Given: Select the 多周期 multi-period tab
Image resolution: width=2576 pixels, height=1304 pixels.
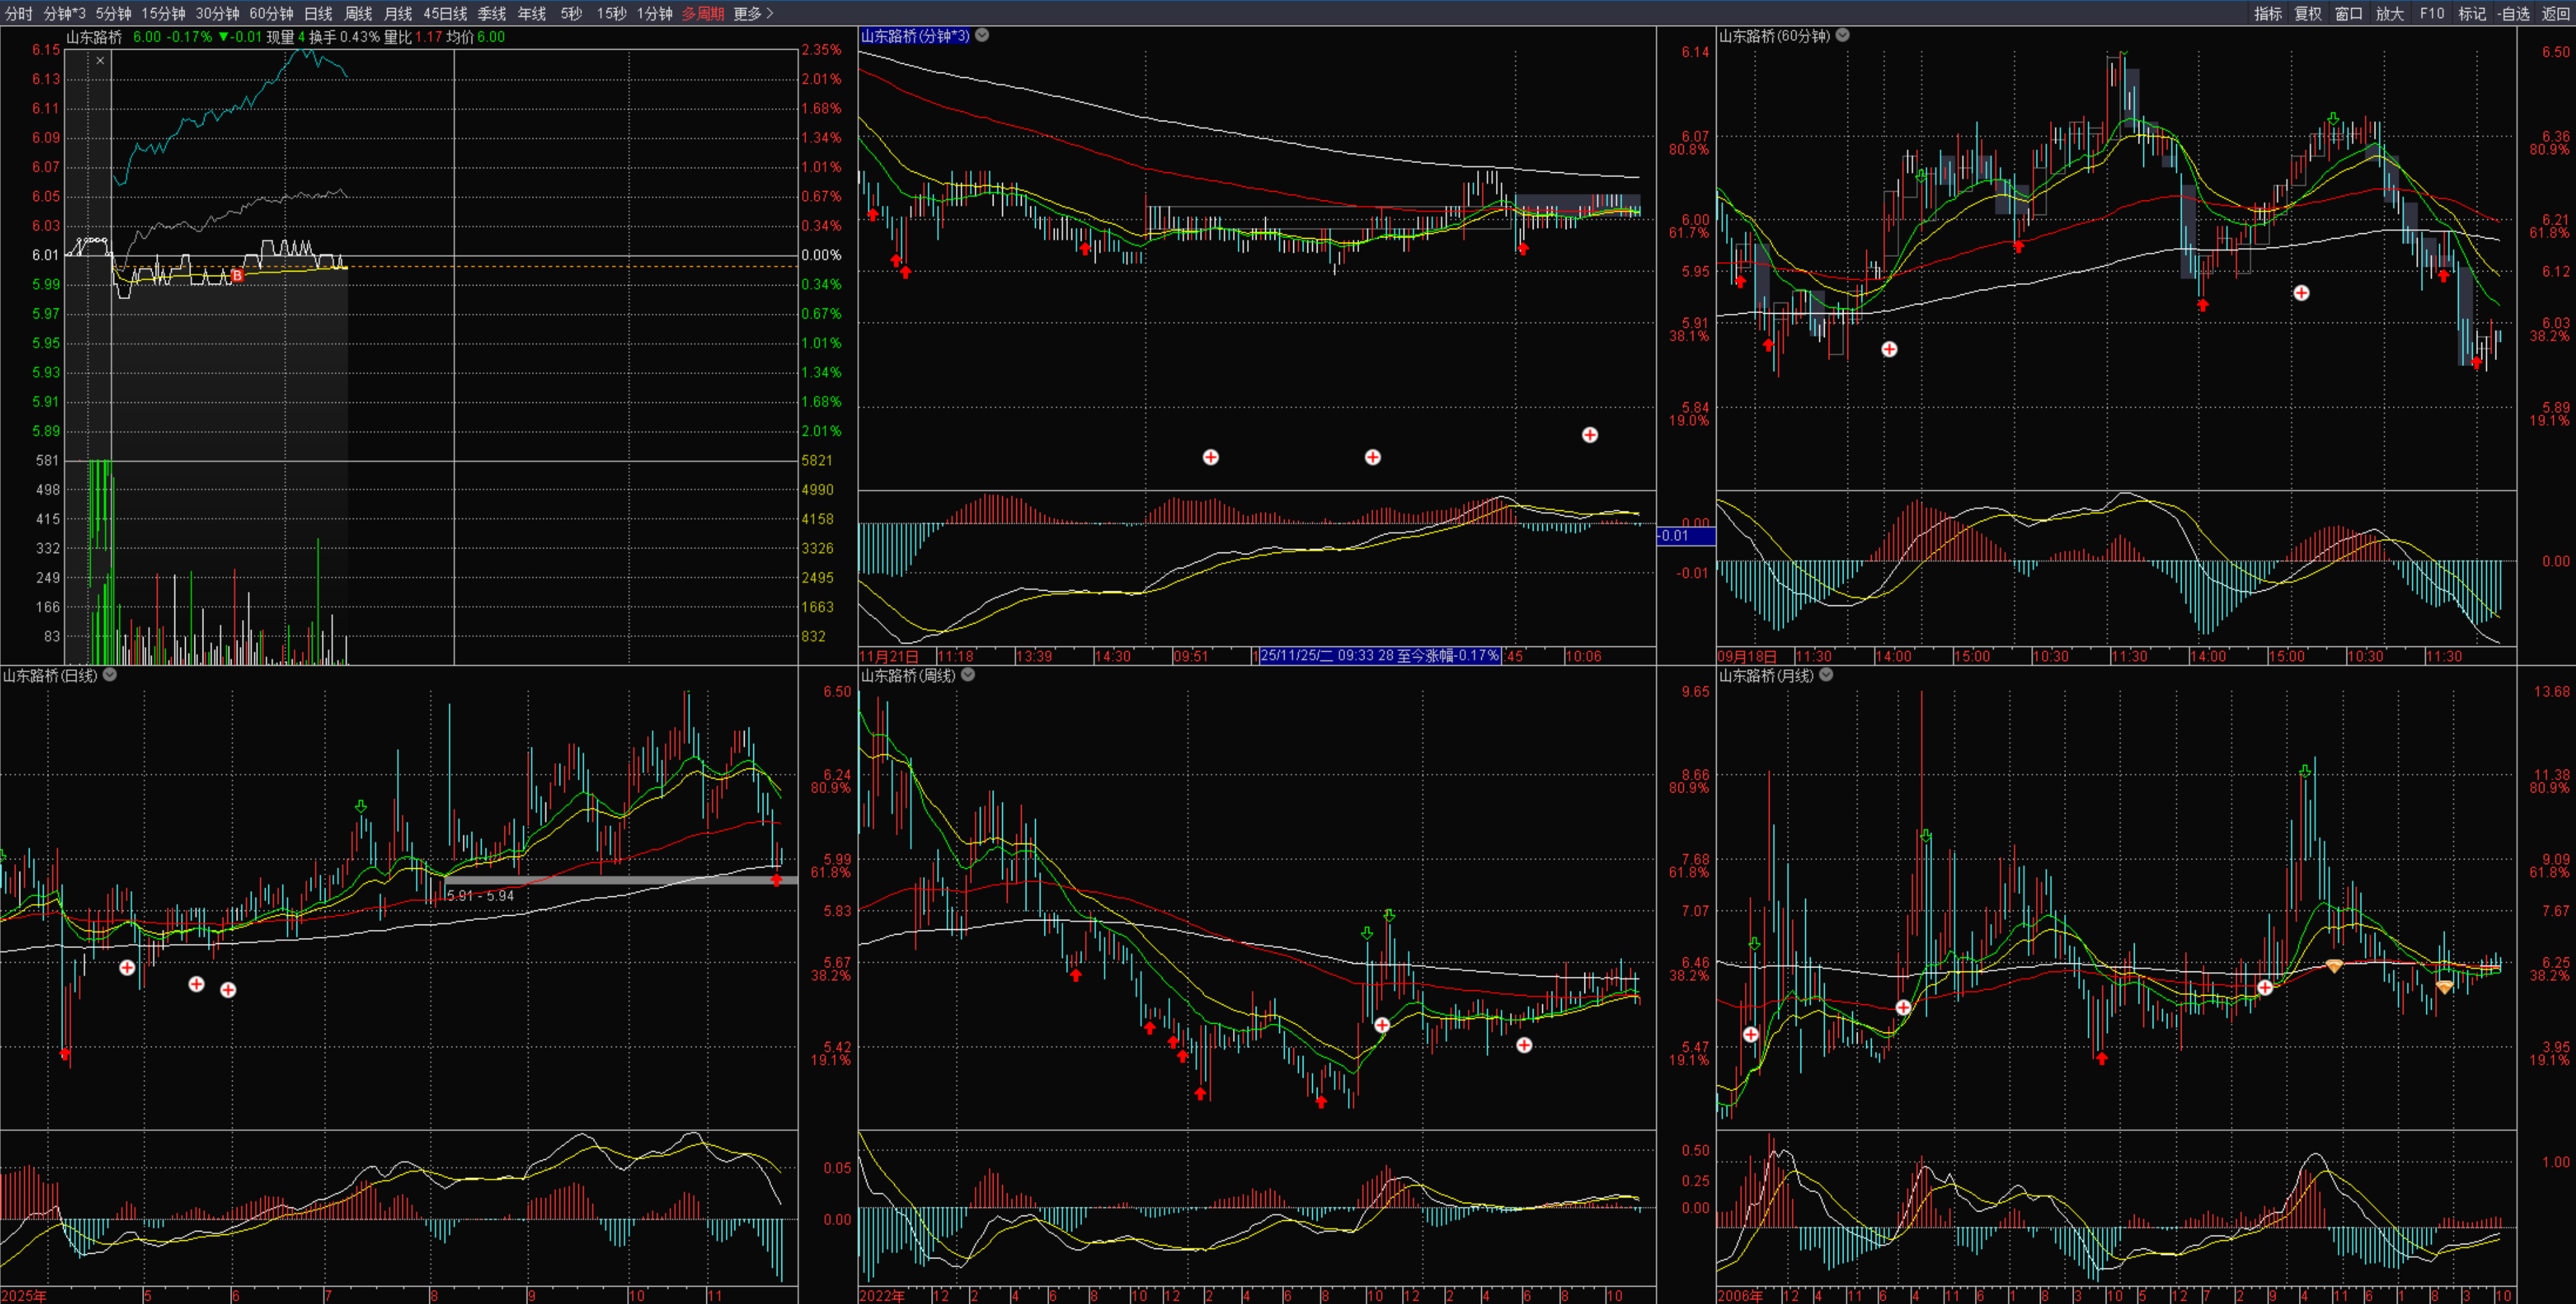Looking at the screenshot, I should [702, 13].
